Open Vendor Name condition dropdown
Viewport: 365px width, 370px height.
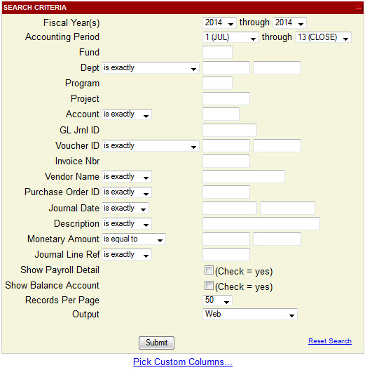pyautogui.click(x=127, y=177)
